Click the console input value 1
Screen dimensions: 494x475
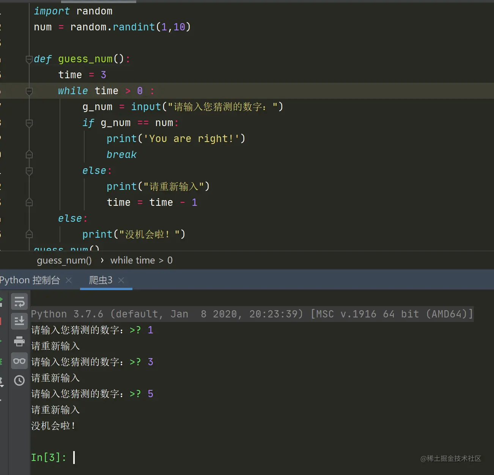click(x=151, y=330)
